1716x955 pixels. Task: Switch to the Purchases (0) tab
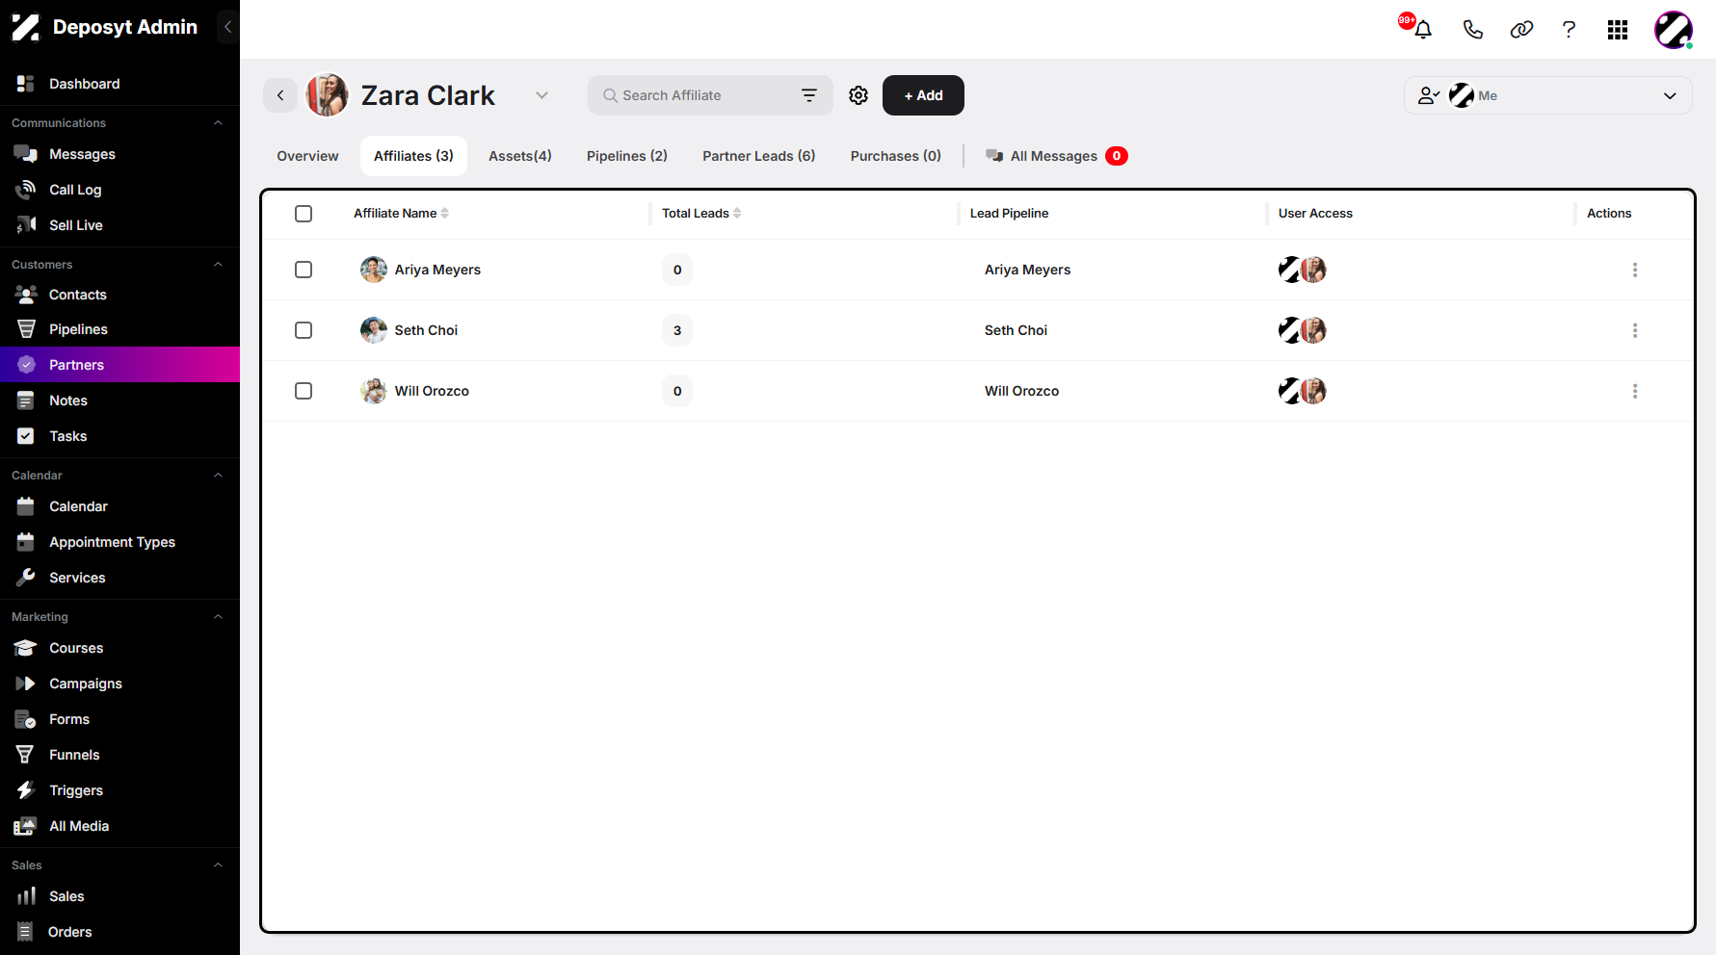[x=896, y=156]
